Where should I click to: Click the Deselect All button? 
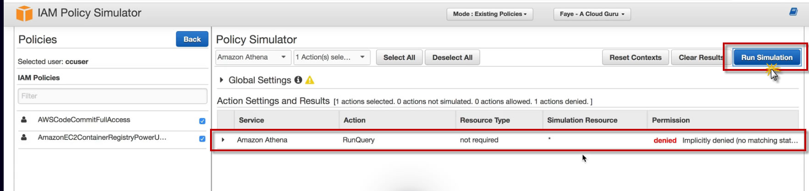coord(452,58)
